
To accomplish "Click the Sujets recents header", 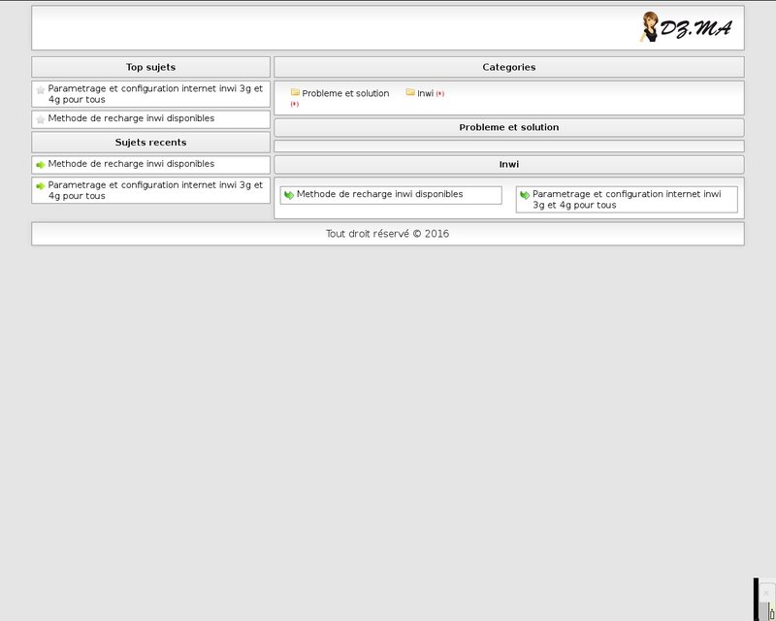I will (x=151, y=142).
